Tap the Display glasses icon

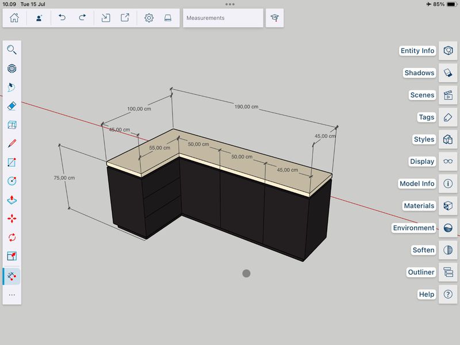[448, 162]
